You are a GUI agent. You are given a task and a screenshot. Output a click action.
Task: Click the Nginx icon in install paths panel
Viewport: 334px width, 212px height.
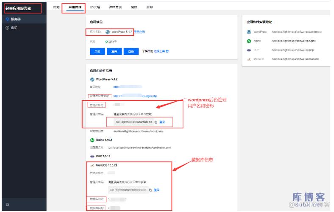(249, 41)
